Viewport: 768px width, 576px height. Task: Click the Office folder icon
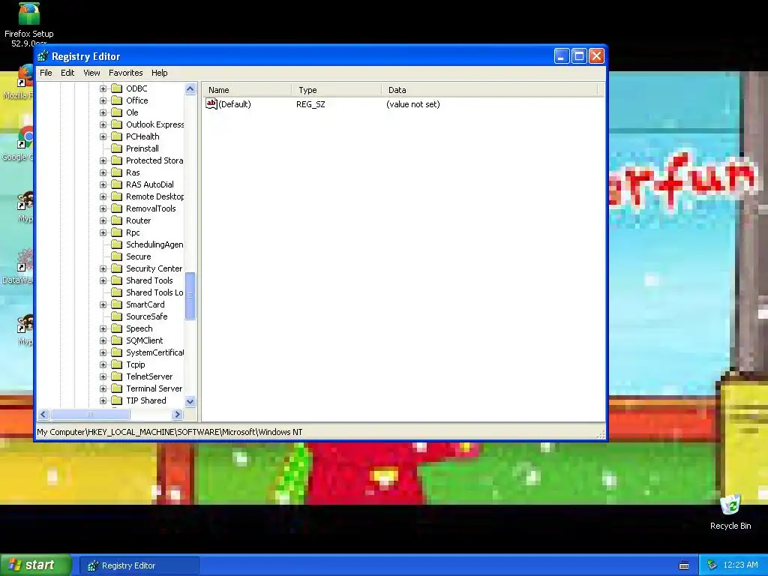(x=116, y=100)
